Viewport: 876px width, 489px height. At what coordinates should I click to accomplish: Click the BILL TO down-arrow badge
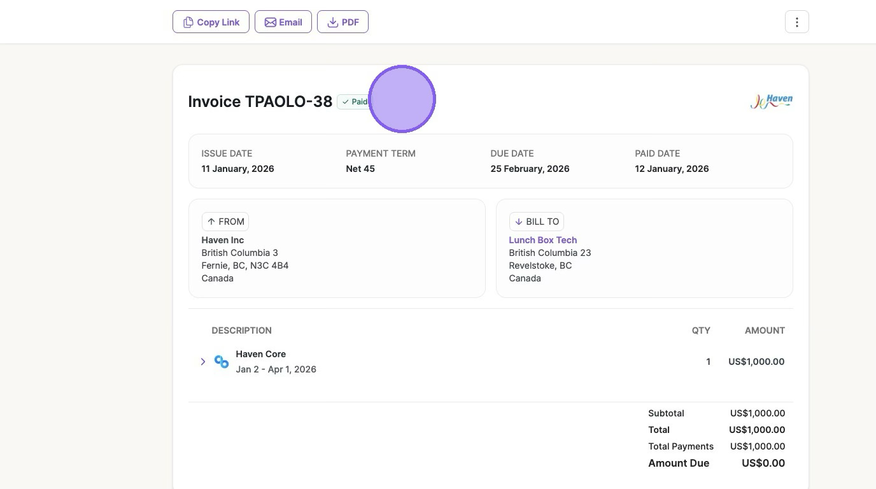(x=536, y=222)
